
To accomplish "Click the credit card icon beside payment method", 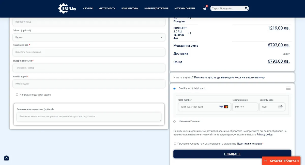I will tap(288, 88).
